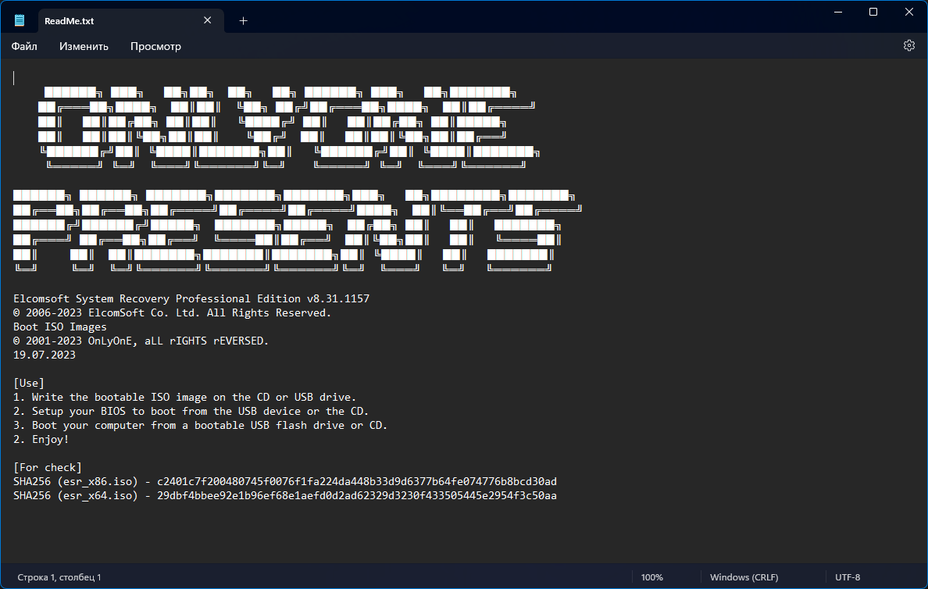
Task: Open Notepad settings gear
Action: pos(909,45)
